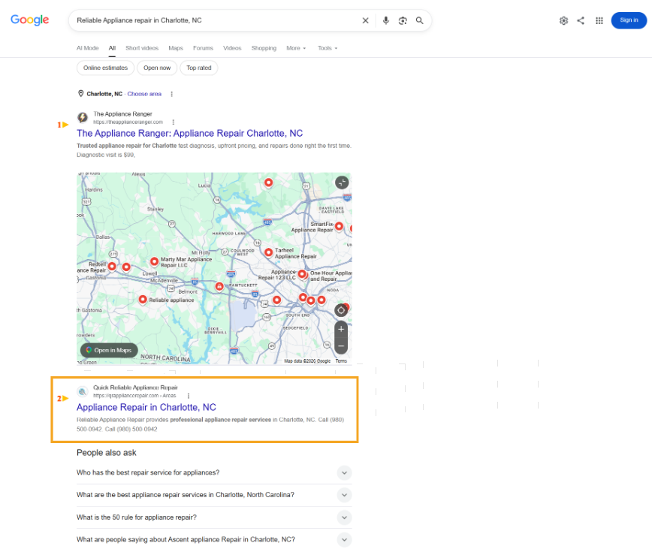Click the Tarheel Appliance Repair map pin
The height and width of the screenshot is (552, 652).
point(269,252)
